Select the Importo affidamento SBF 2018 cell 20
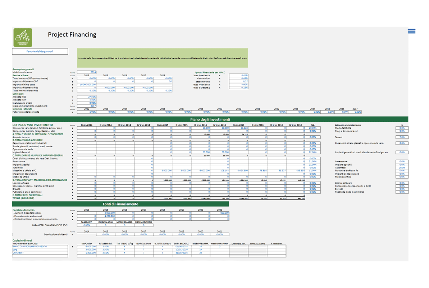Image resolution: width=429 pixels, height=288 pixels. coord(163,81)
